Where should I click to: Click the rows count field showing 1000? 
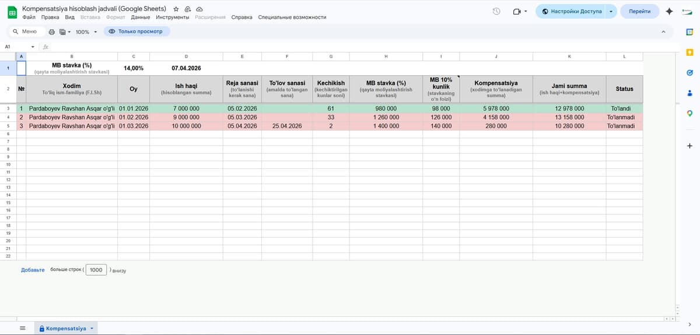[x=96, y=270]
